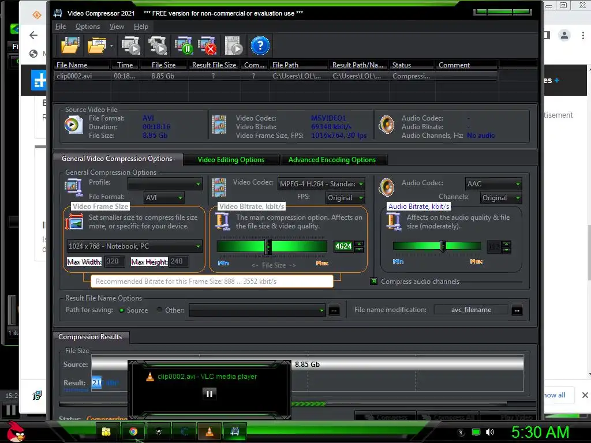Click the Max Height input field

[x=179, y=261]
